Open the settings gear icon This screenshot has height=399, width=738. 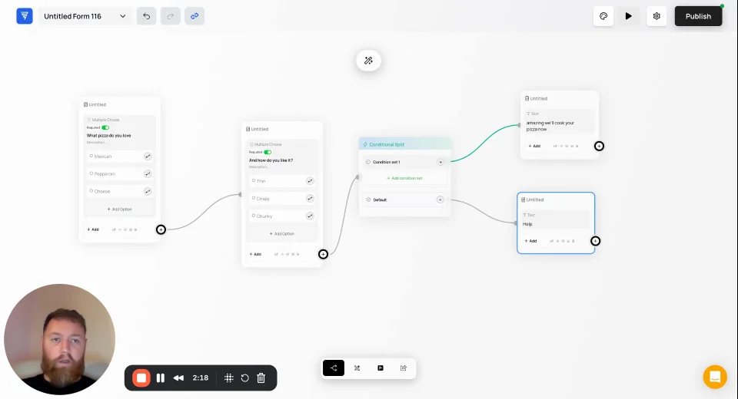[x=657, y=16]
